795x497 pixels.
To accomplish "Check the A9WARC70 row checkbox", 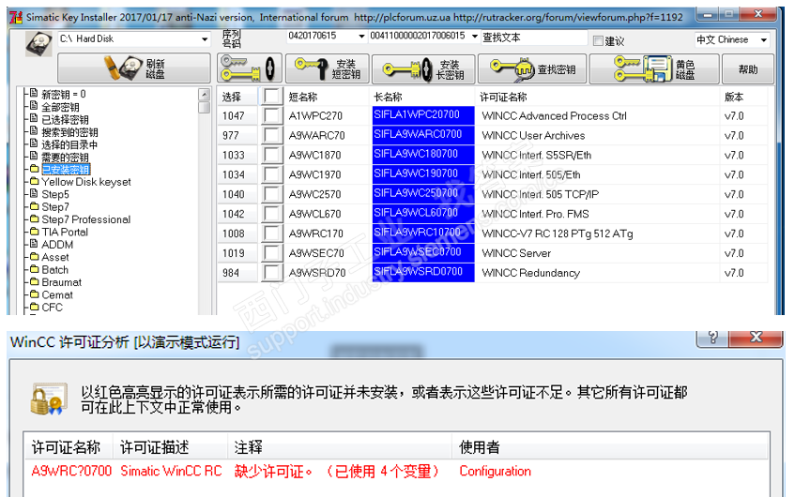I will coord(272,135).
